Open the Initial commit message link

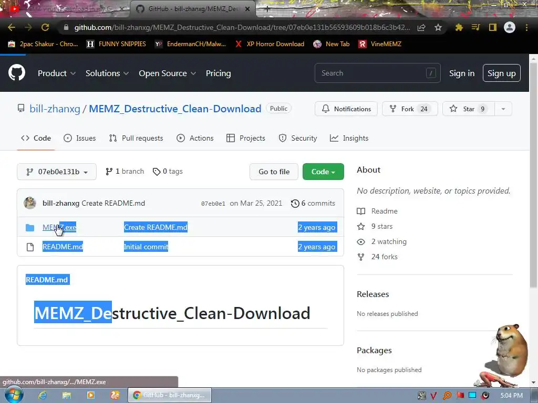[146, 247]
